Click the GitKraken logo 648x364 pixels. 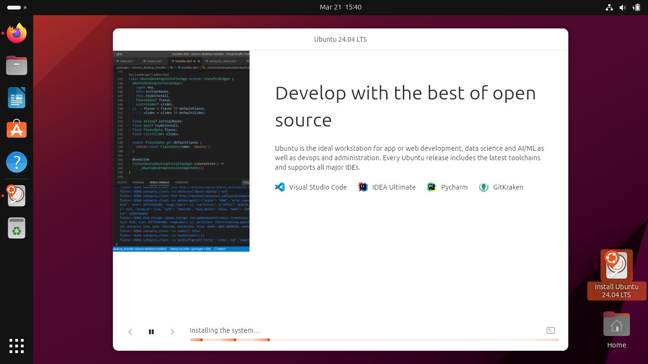(x=484, y=187)
